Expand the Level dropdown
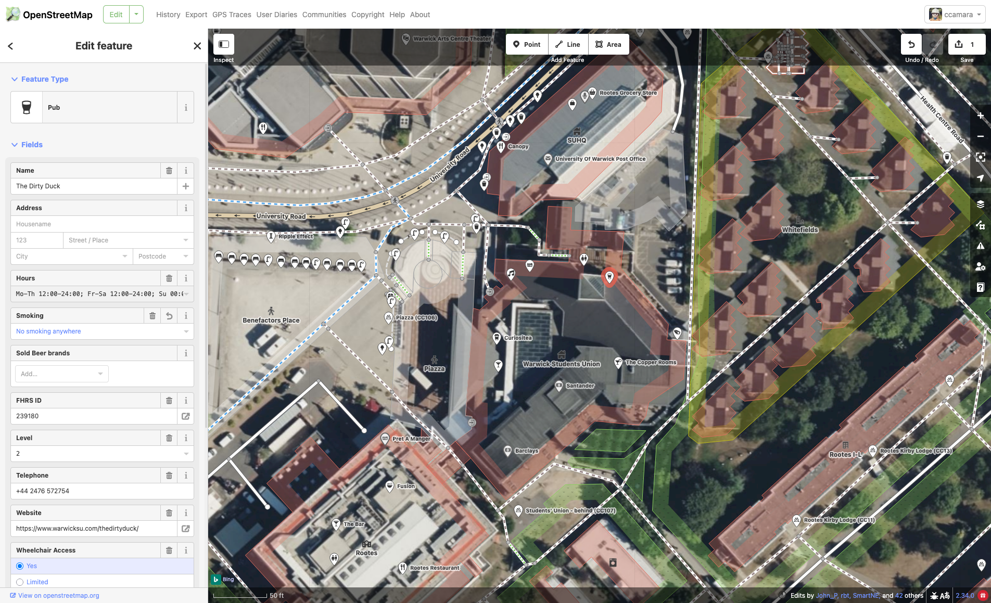Viewport: 991px width, 603px height. pos(186,454)
